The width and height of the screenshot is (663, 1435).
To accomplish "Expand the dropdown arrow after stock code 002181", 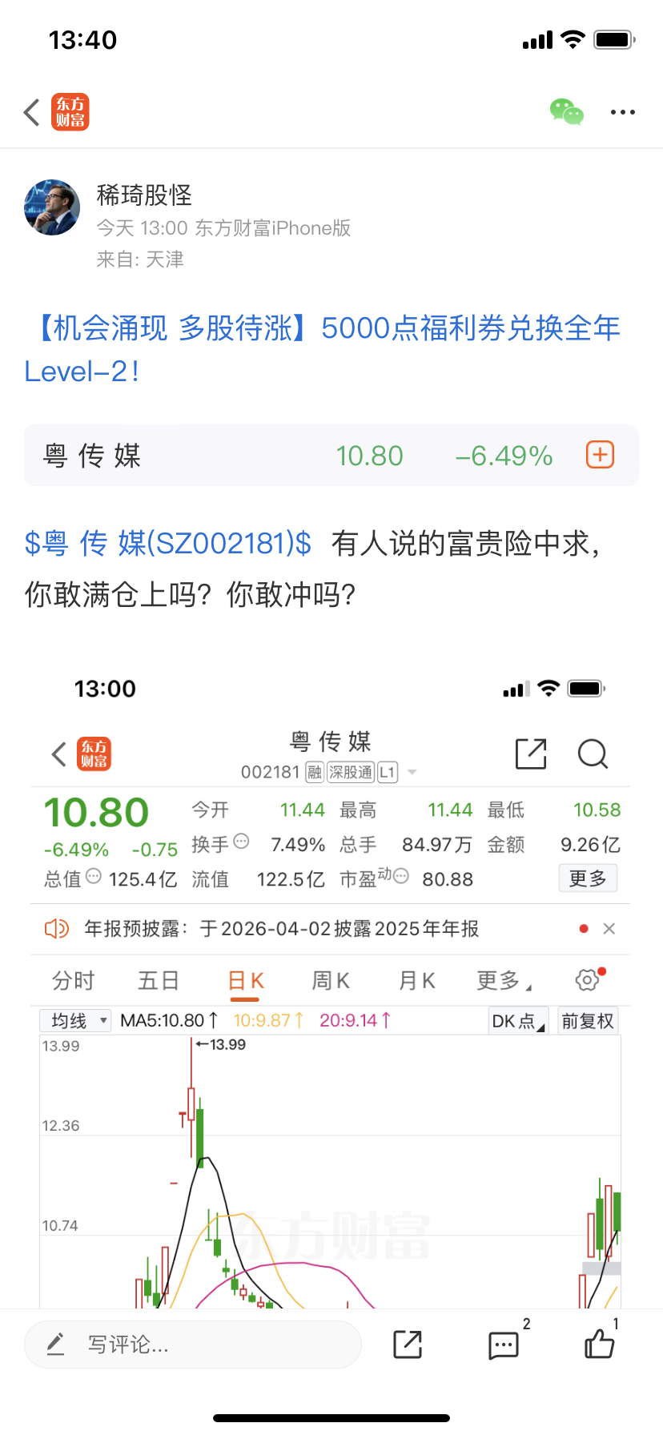I will [412, 772].
